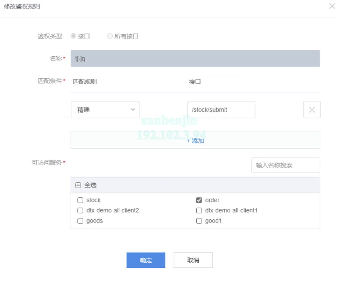Close the 修改鉴权规则 dialog

333,7
